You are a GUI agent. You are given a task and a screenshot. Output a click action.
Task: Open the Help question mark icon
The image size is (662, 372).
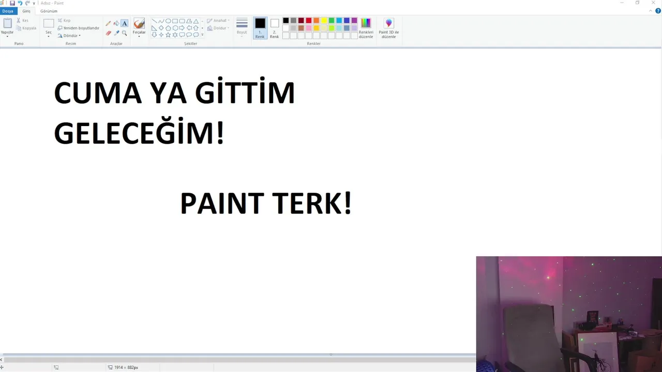658,11
